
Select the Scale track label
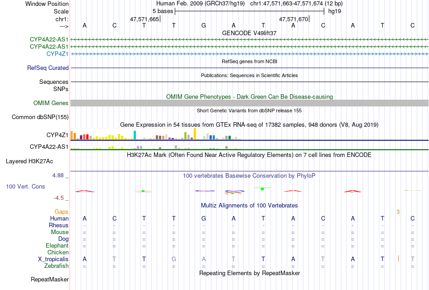[61, 11]
